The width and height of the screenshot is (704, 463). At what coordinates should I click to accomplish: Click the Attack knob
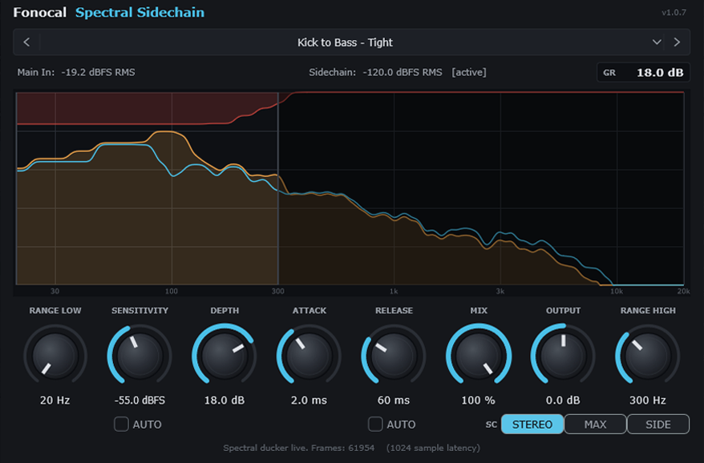[309, 356]
